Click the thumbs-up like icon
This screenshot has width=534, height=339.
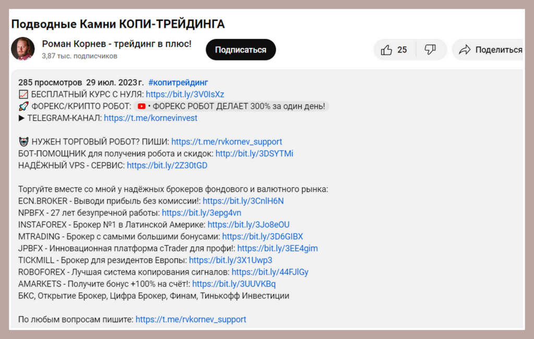tap(387, 49)
